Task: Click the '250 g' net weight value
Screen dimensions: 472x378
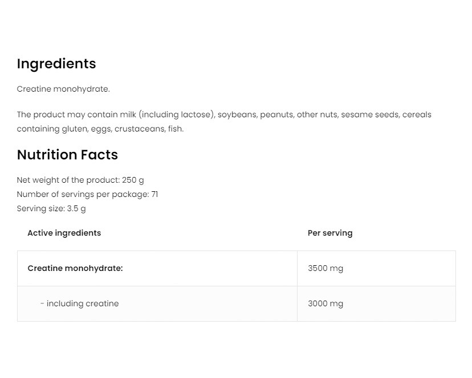Action: coord(133,180)
